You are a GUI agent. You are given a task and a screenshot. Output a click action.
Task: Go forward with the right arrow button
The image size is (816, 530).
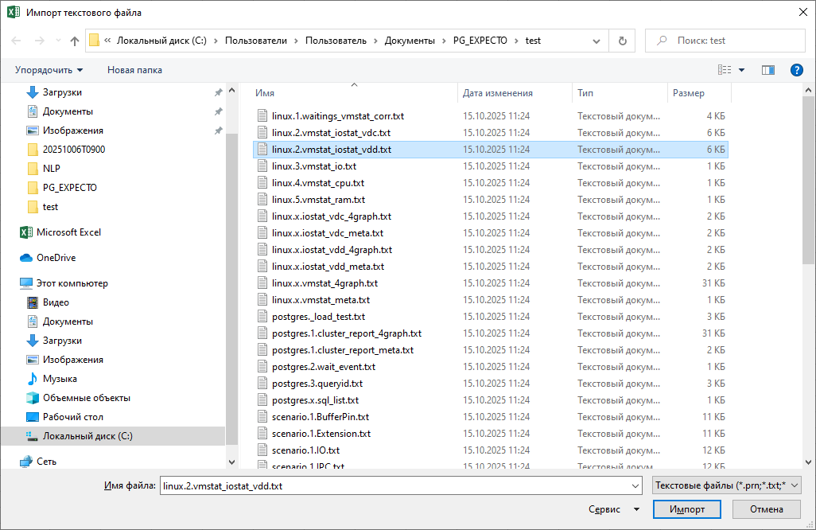pyautogui.click(x=40, y=41)
